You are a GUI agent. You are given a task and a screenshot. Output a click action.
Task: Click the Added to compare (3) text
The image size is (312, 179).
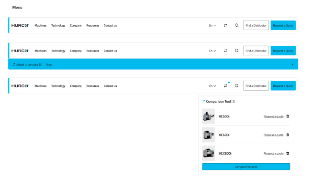tap(29, 65)
